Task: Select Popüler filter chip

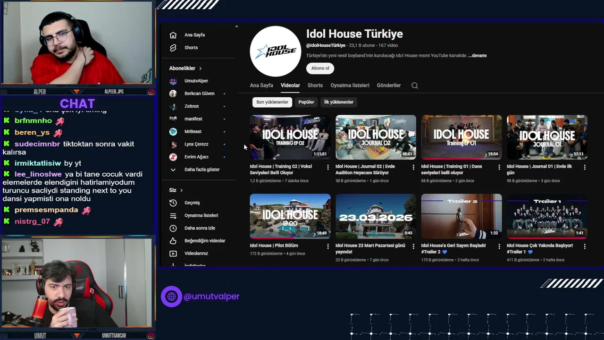Action: click(x=306, y=102)
